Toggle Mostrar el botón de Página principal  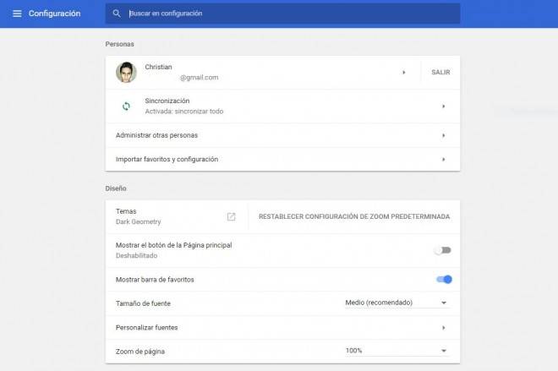(x=443, y=250)
